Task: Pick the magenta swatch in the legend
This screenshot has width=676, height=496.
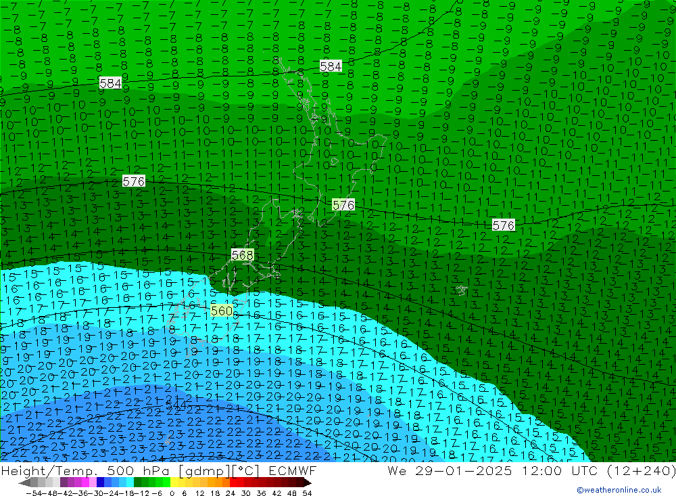Action: (86, 482)
